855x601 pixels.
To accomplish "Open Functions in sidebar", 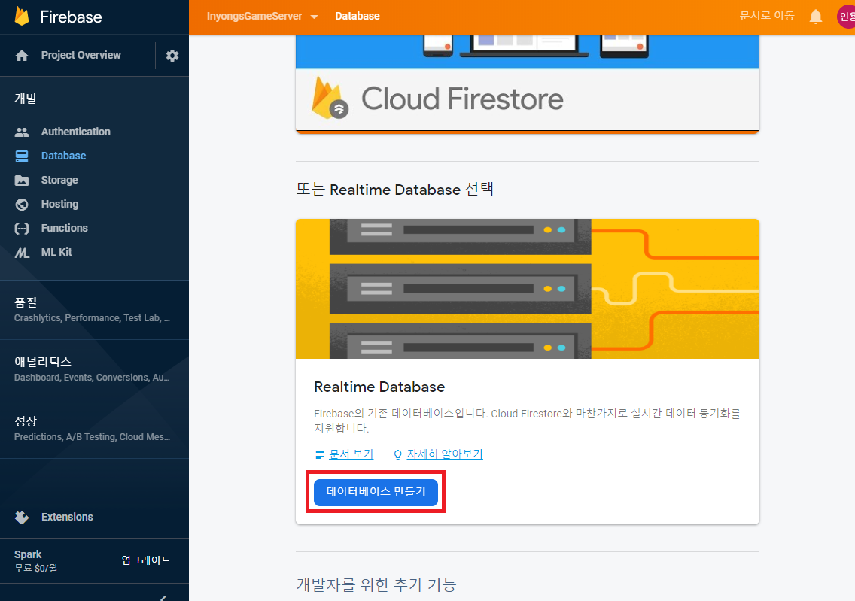I will pos(64,228).
